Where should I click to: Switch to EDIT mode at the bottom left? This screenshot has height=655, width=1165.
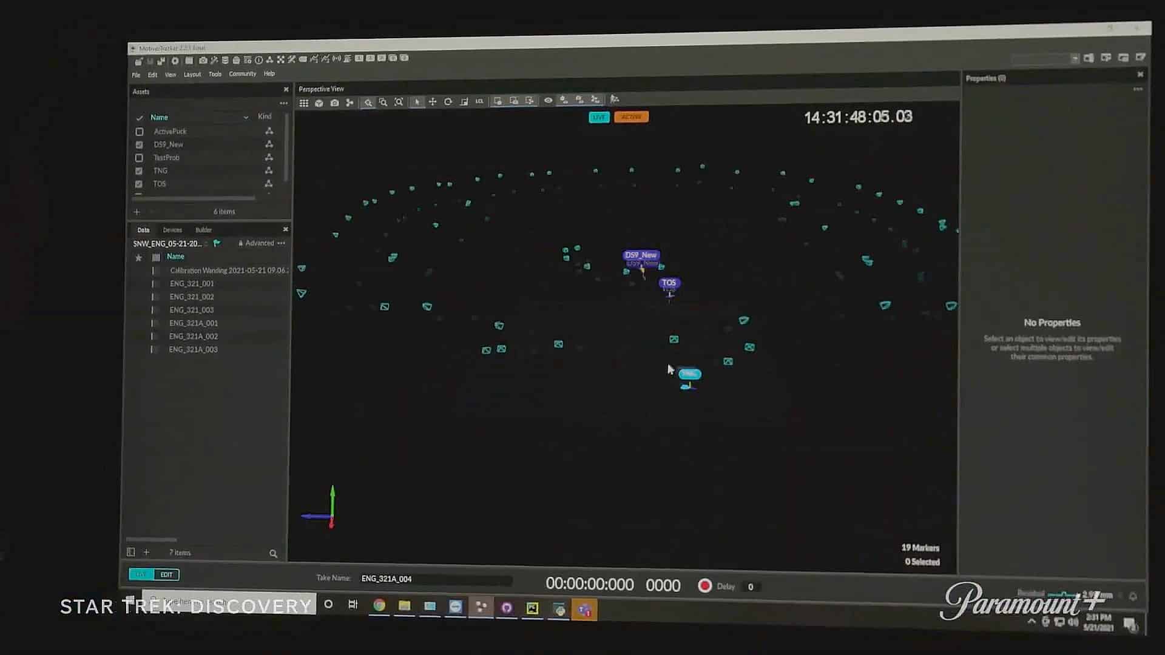[166, 574]
